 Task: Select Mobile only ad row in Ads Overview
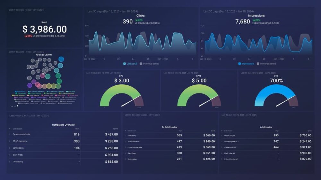pos(266,135)
